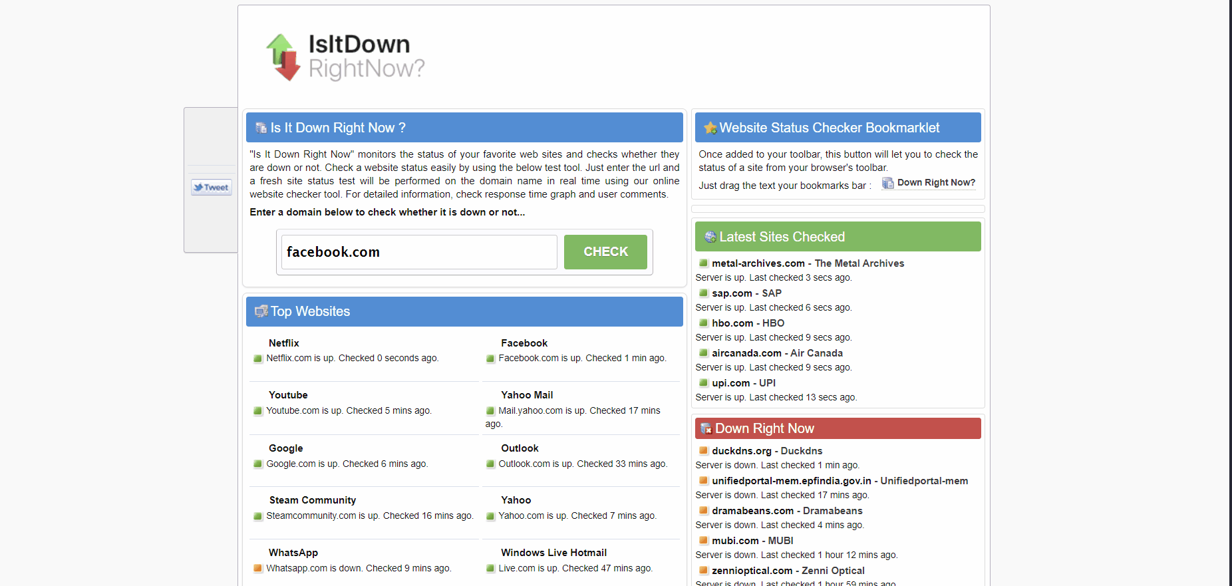Open the Netflix website status link
Viewport: 1232px width, 586px height.
(x=283, y=343)
